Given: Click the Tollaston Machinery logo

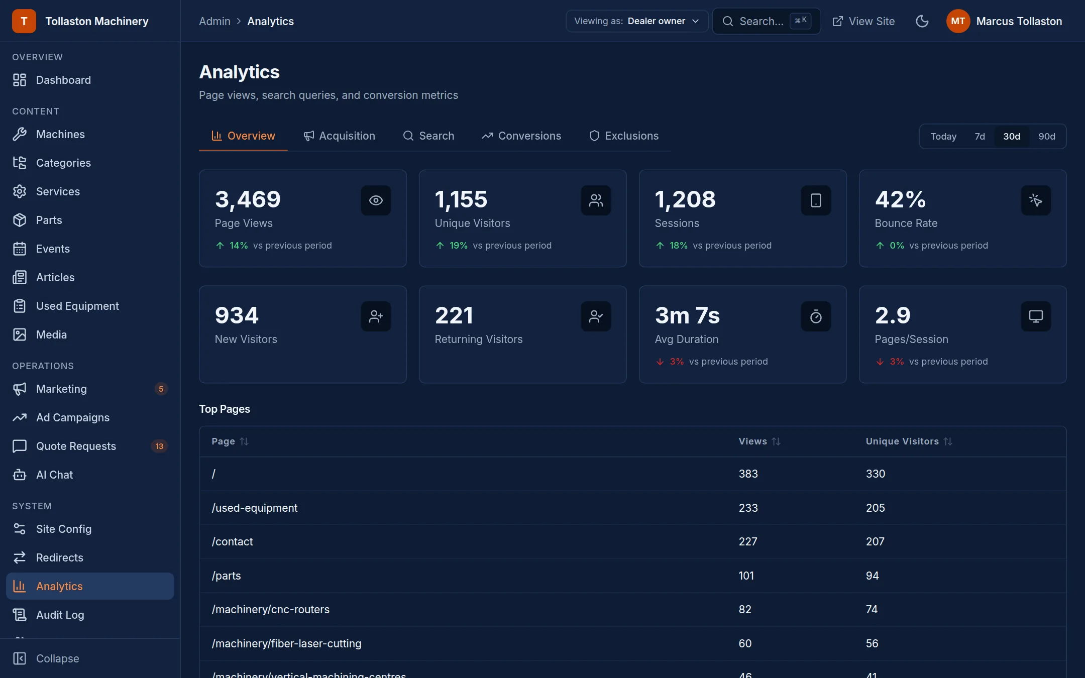Looking at the screenshot, I should coord(24,21).
